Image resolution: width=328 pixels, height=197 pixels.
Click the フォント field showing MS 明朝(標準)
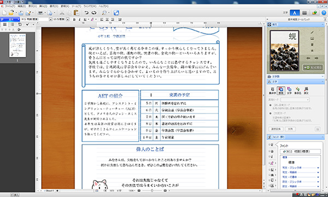point(300,151)
